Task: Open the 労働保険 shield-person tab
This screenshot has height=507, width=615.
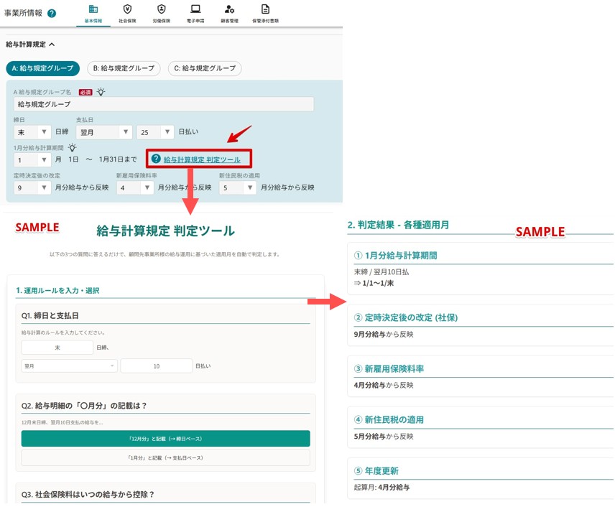Action: pyautogui.click(x=161, y=14)
